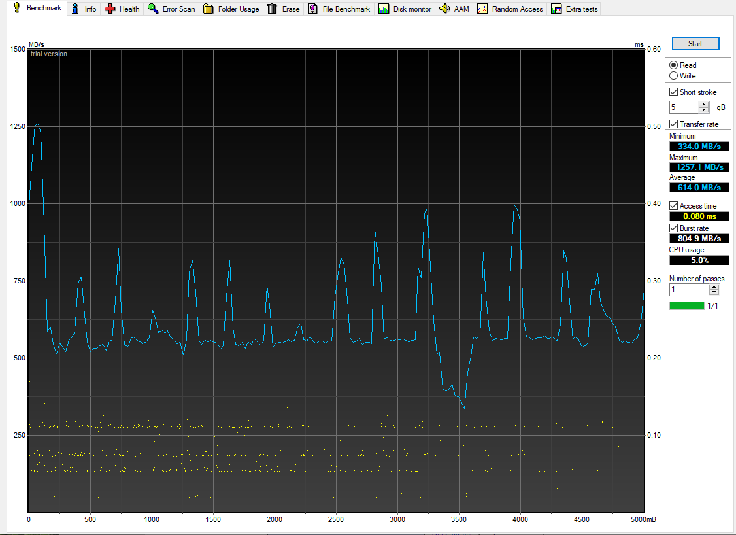The height and width of the screenshot is (535, 736).
Task: Open the Folder Usage tab
Action: (x=231, y=9)
